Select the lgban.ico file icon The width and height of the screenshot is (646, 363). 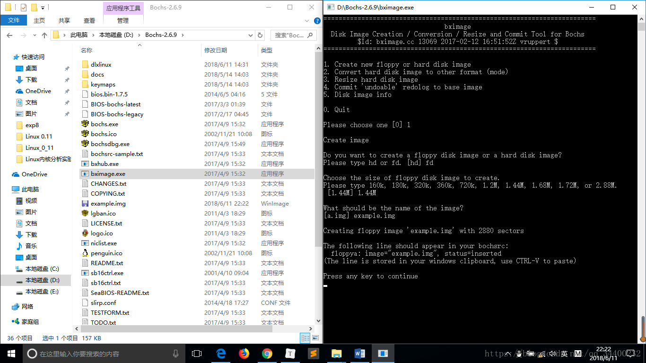click(x=85, y=213)
